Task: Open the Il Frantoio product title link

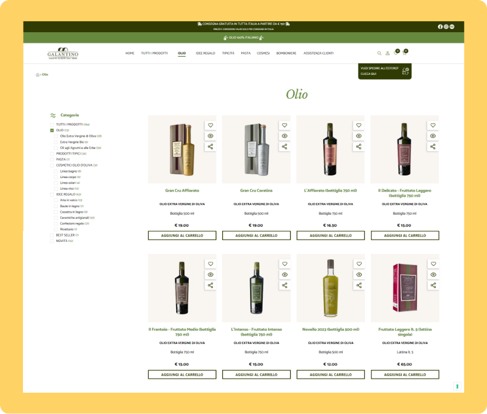Action: point(182,332)
